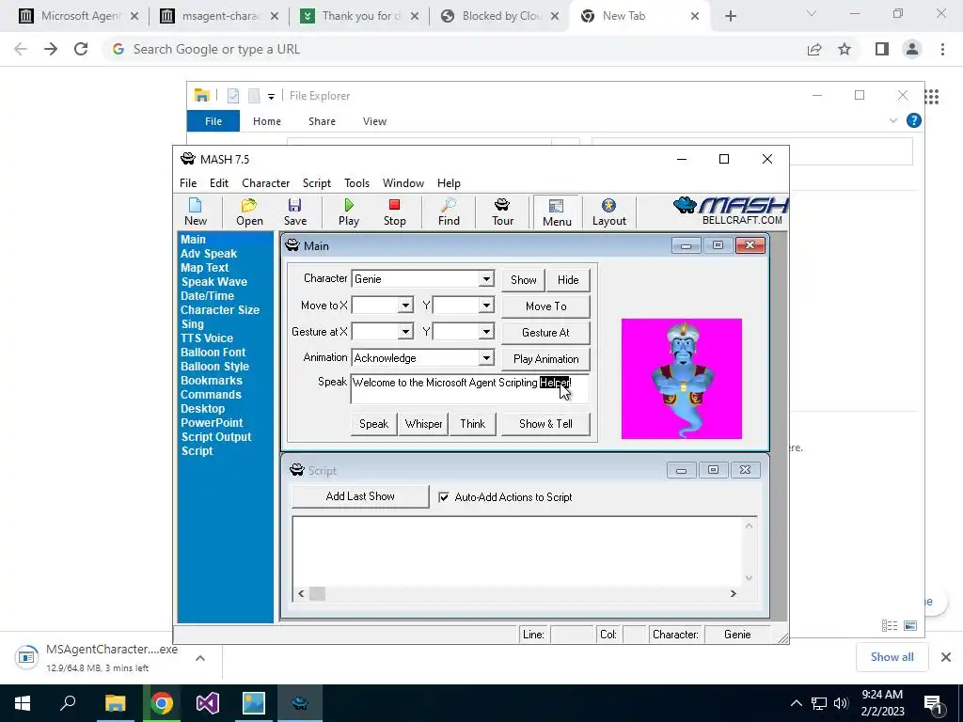Click the Chrome bookmark star icon
Image resolution: width=963 pixels, height=722 pixels.
click(845, 49)
